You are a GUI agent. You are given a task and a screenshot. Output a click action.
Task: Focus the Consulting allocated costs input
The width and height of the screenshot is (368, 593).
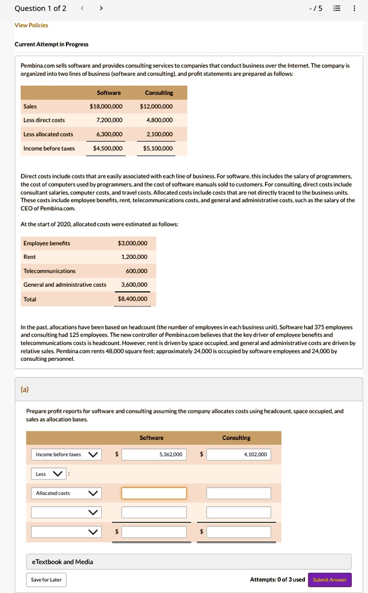[x=239, y=493]
